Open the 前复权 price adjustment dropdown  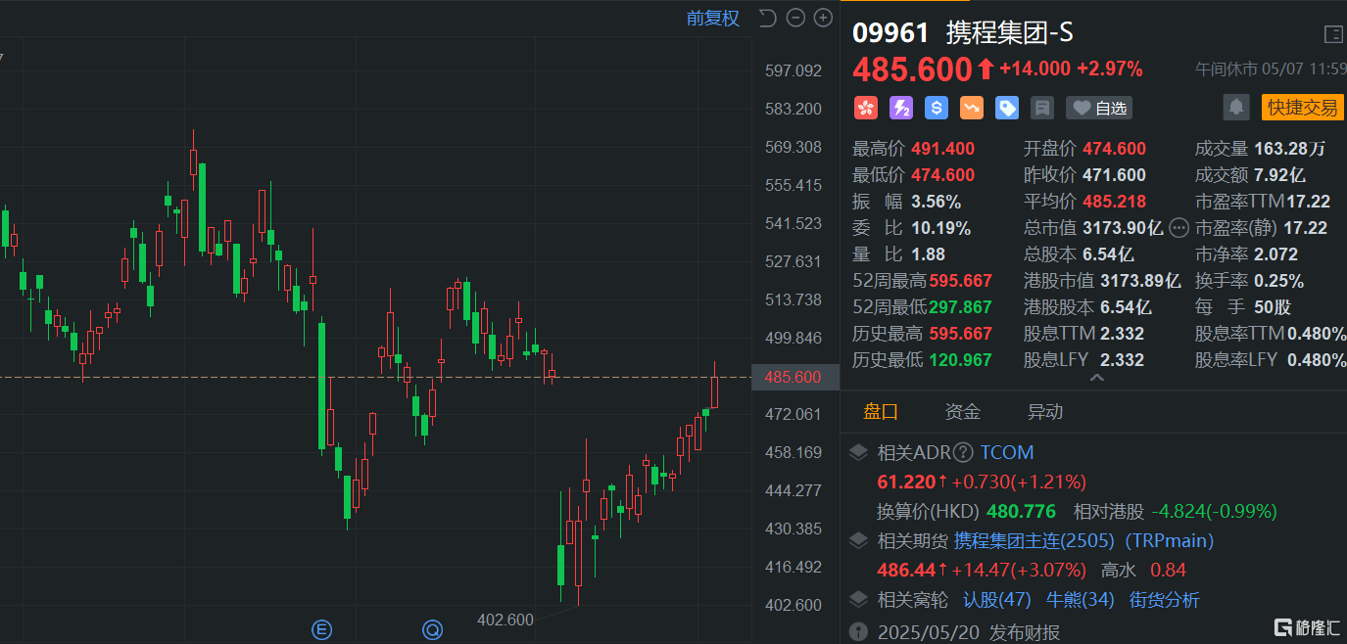click(x=713, y=18)
